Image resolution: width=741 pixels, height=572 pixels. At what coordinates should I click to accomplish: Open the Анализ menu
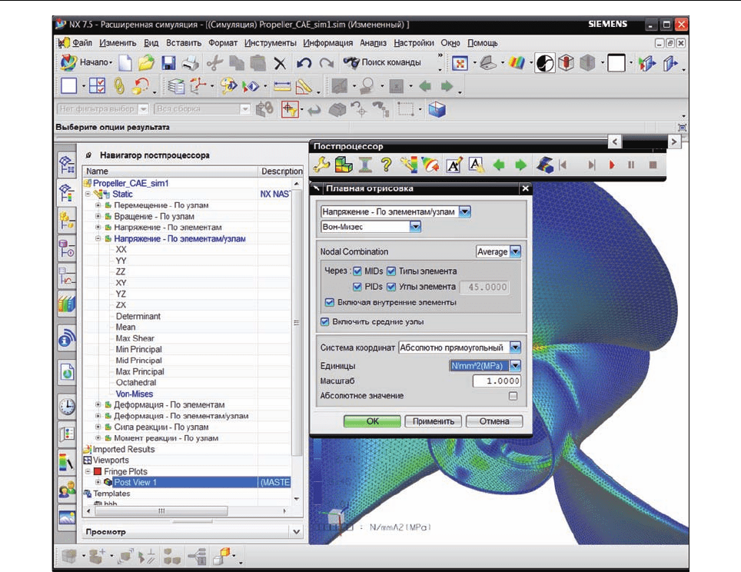click(x=373, y=43)
